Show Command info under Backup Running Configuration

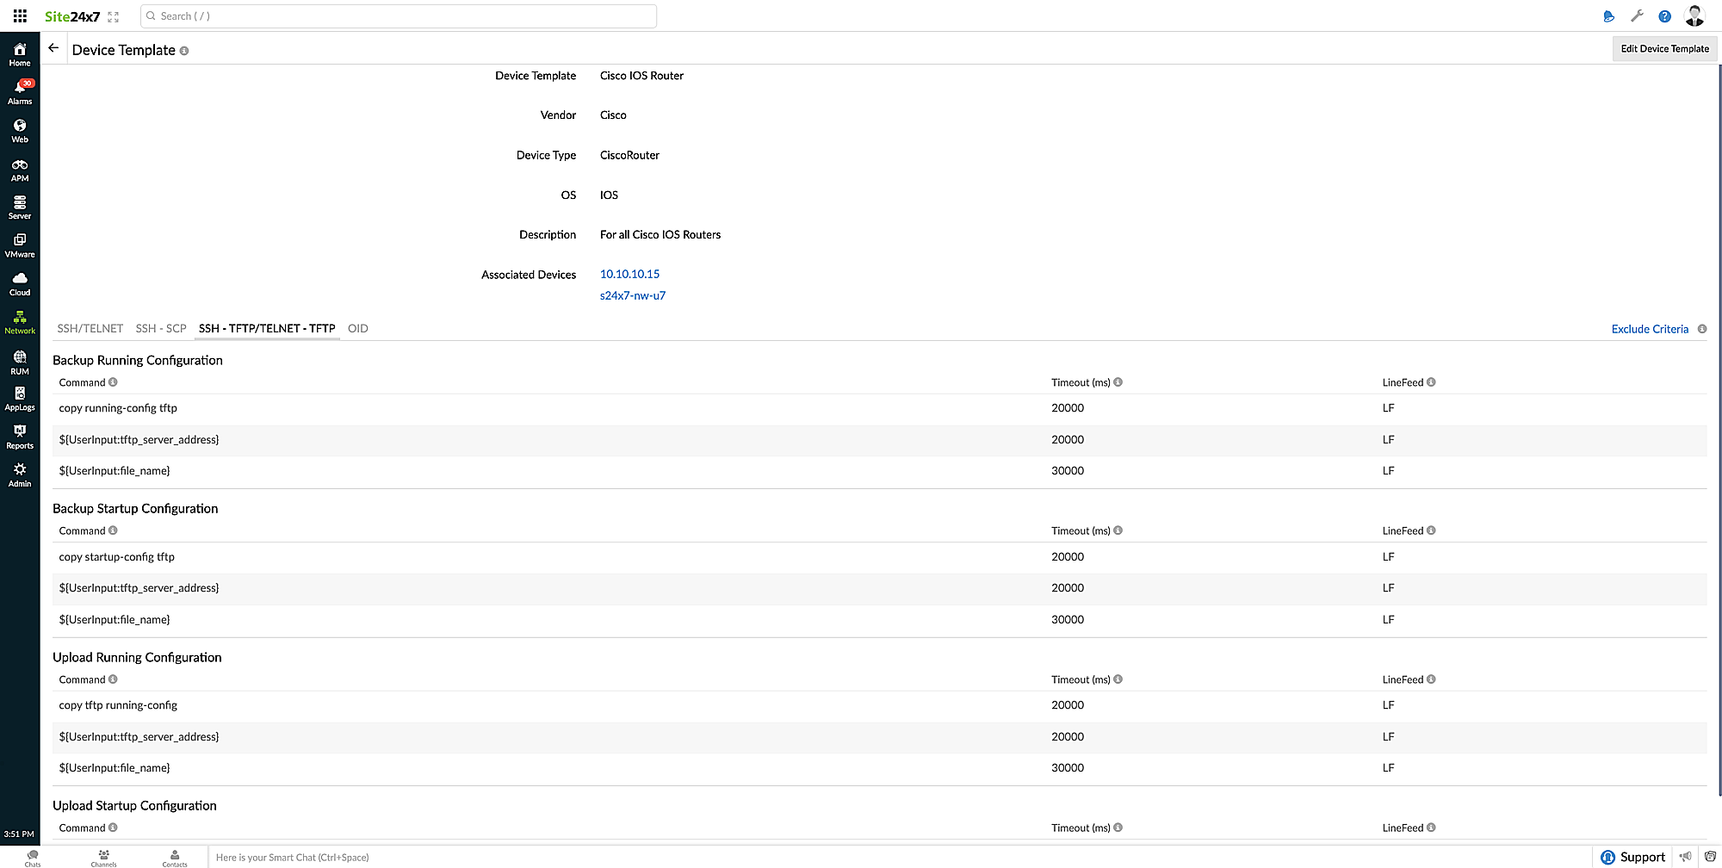[113, 382]
